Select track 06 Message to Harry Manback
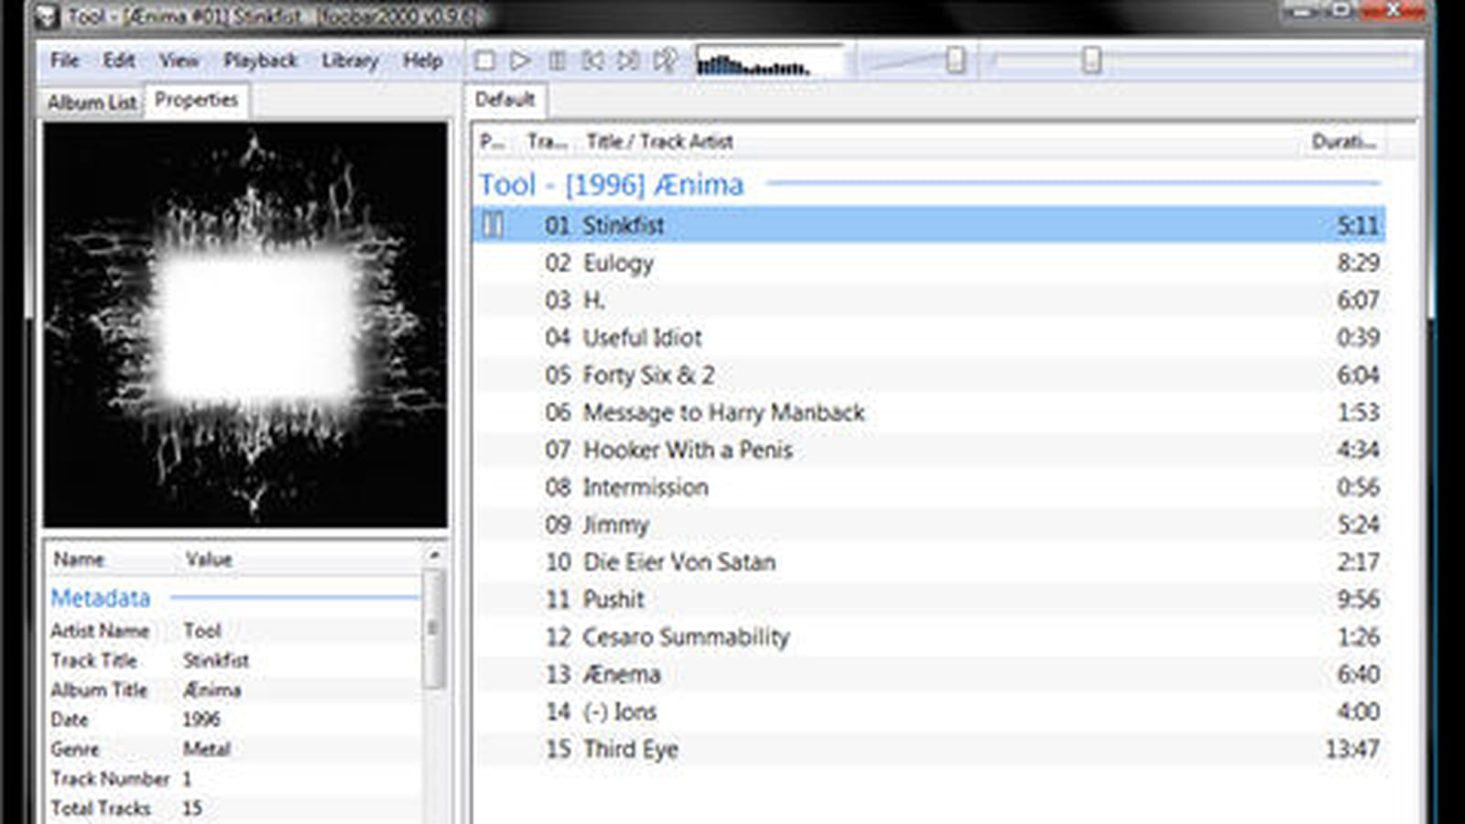Viewport: 1465px width, 824px height. pyautogui.click(x=929, y=413)
